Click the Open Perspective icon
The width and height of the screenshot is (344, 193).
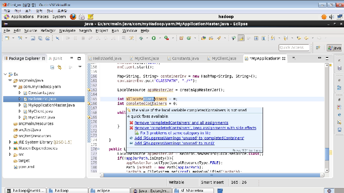318,48
